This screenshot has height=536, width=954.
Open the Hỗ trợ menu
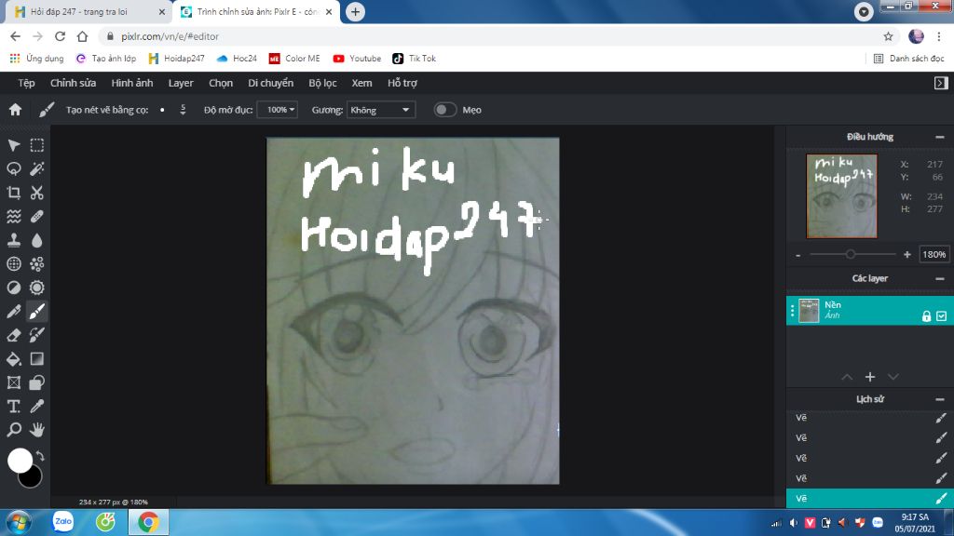coord(402,83)
